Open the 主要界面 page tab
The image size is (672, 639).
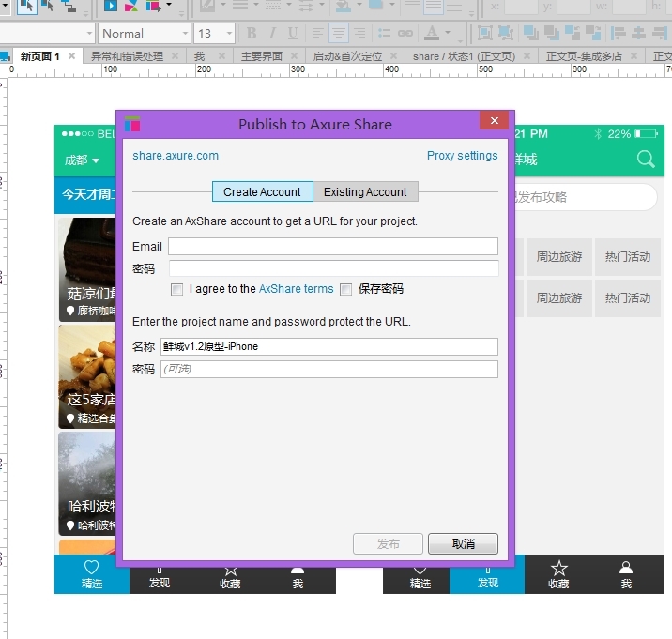(261, 56)
